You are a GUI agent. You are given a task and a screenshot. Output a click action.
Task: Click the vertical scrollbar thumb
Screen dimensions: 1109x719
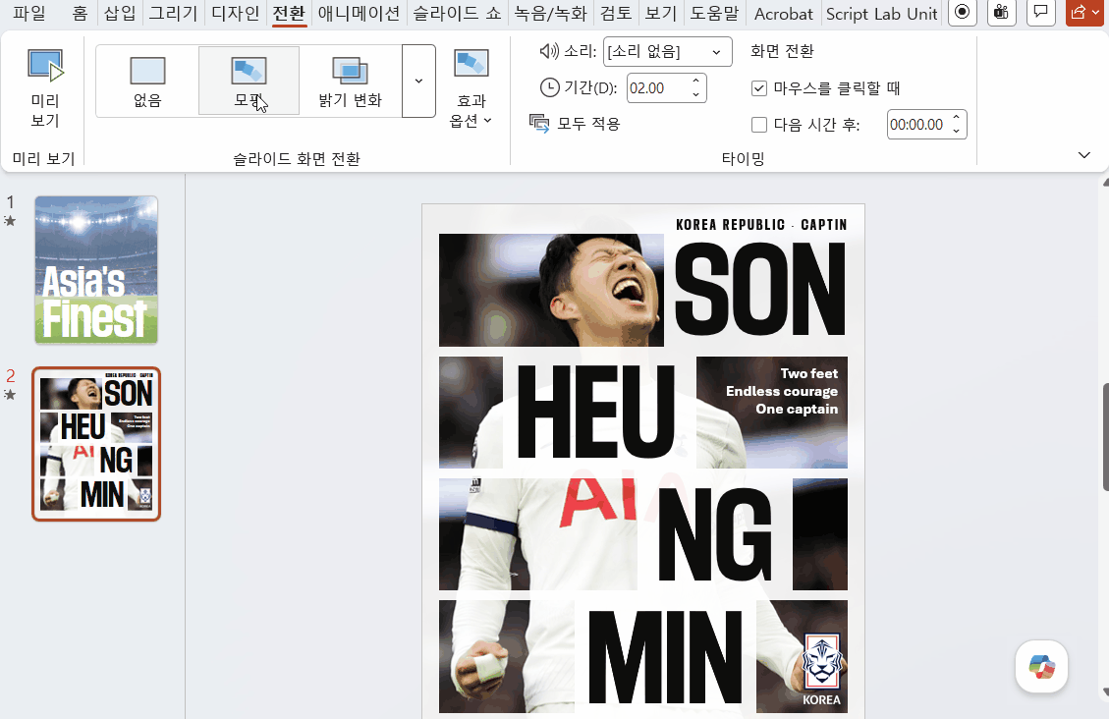pos(1105,437)
